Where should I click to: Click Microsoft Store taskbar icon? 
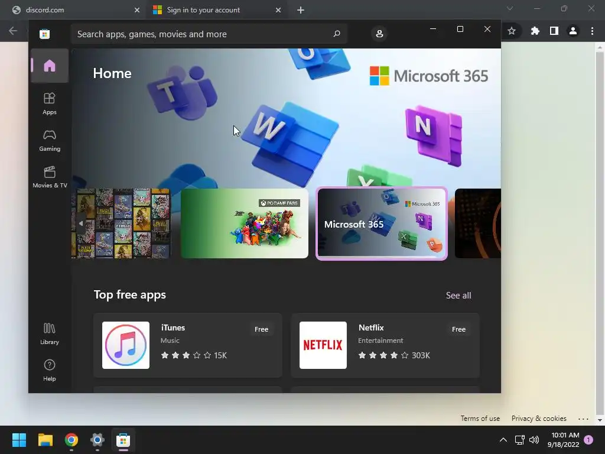coord(123,440)
